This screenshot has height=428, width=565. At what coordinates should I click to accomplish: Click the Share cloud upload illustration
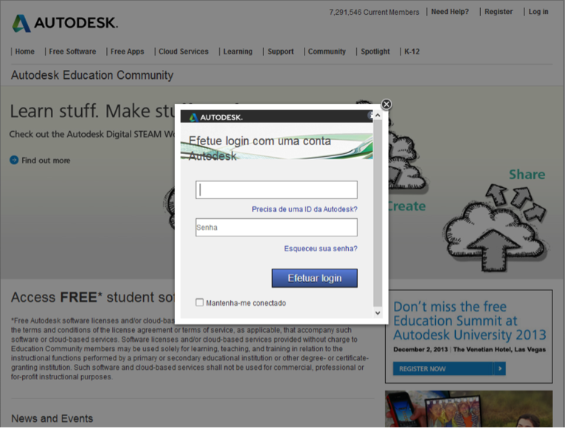click(x=496, y=227)
